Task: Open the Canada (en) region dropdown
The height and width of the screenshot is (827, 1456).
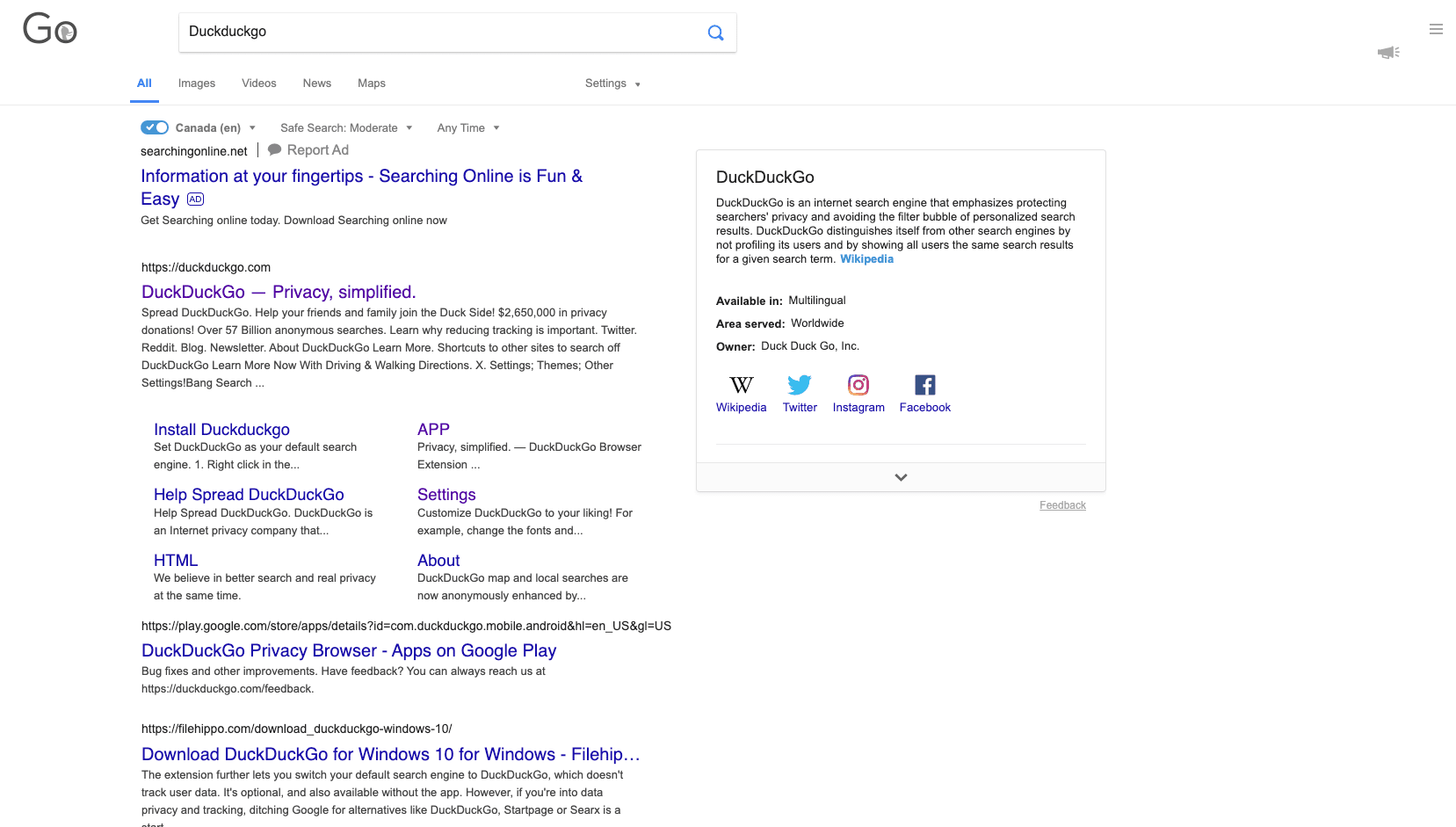Action: (215, 127)
